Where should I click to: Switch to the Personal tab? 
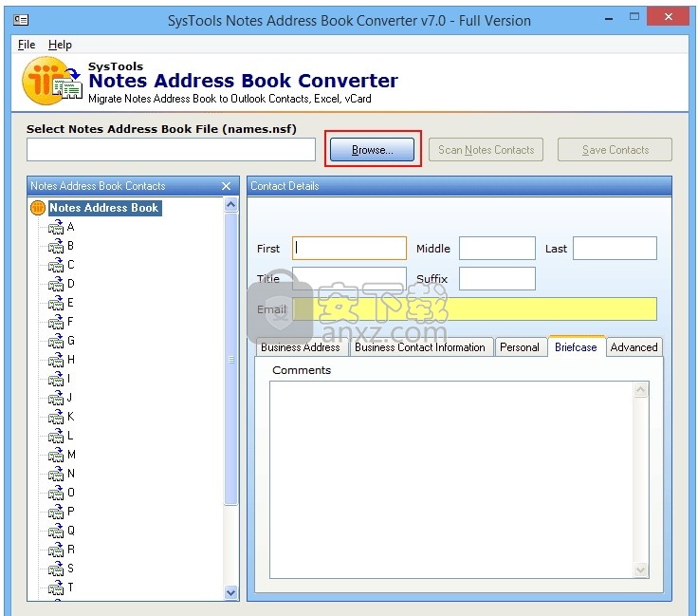(520, 347)
